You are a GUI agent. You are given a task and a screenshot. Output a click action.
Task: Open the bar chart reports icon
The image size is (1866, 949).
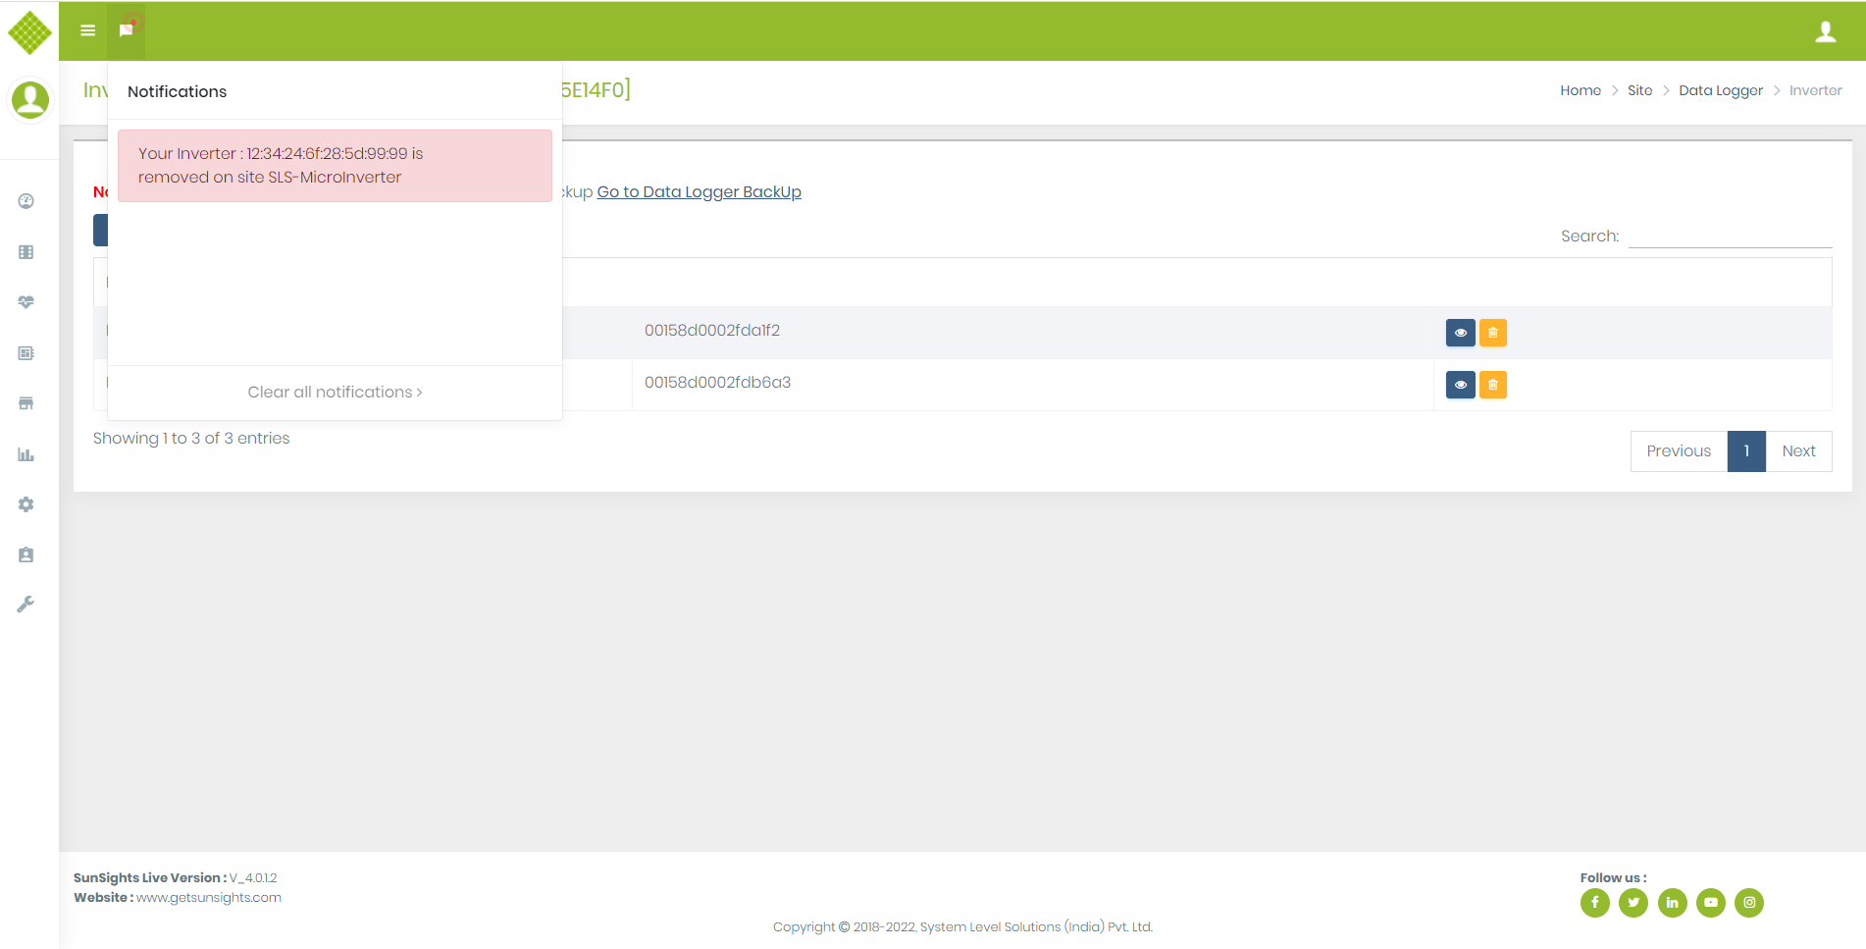[26, 454]
